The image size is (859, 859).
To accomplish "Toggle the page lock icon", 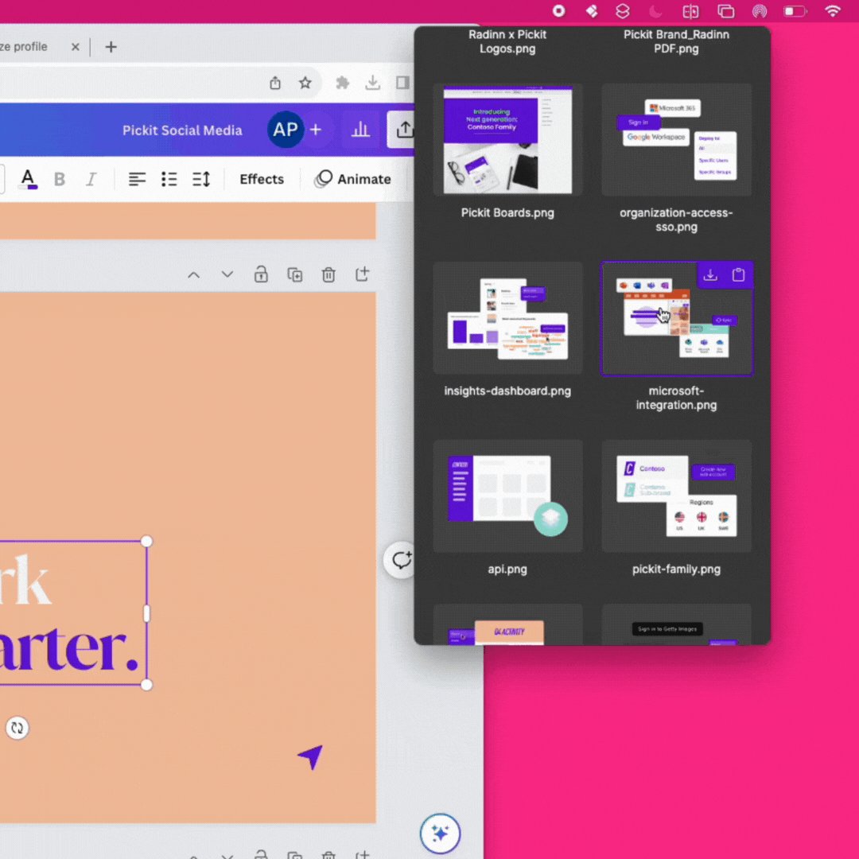I will tap(262, 274).
